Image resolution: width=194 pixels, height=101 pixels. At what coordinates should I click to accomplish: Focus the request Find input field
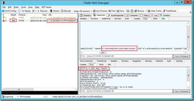tap(126, 56)
